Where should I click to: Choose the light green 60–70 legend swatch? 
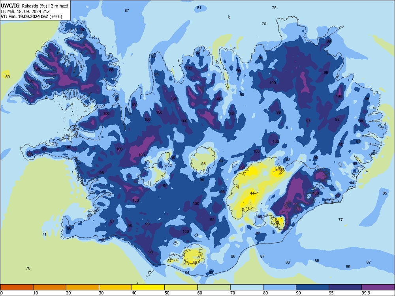coord(214,287)
